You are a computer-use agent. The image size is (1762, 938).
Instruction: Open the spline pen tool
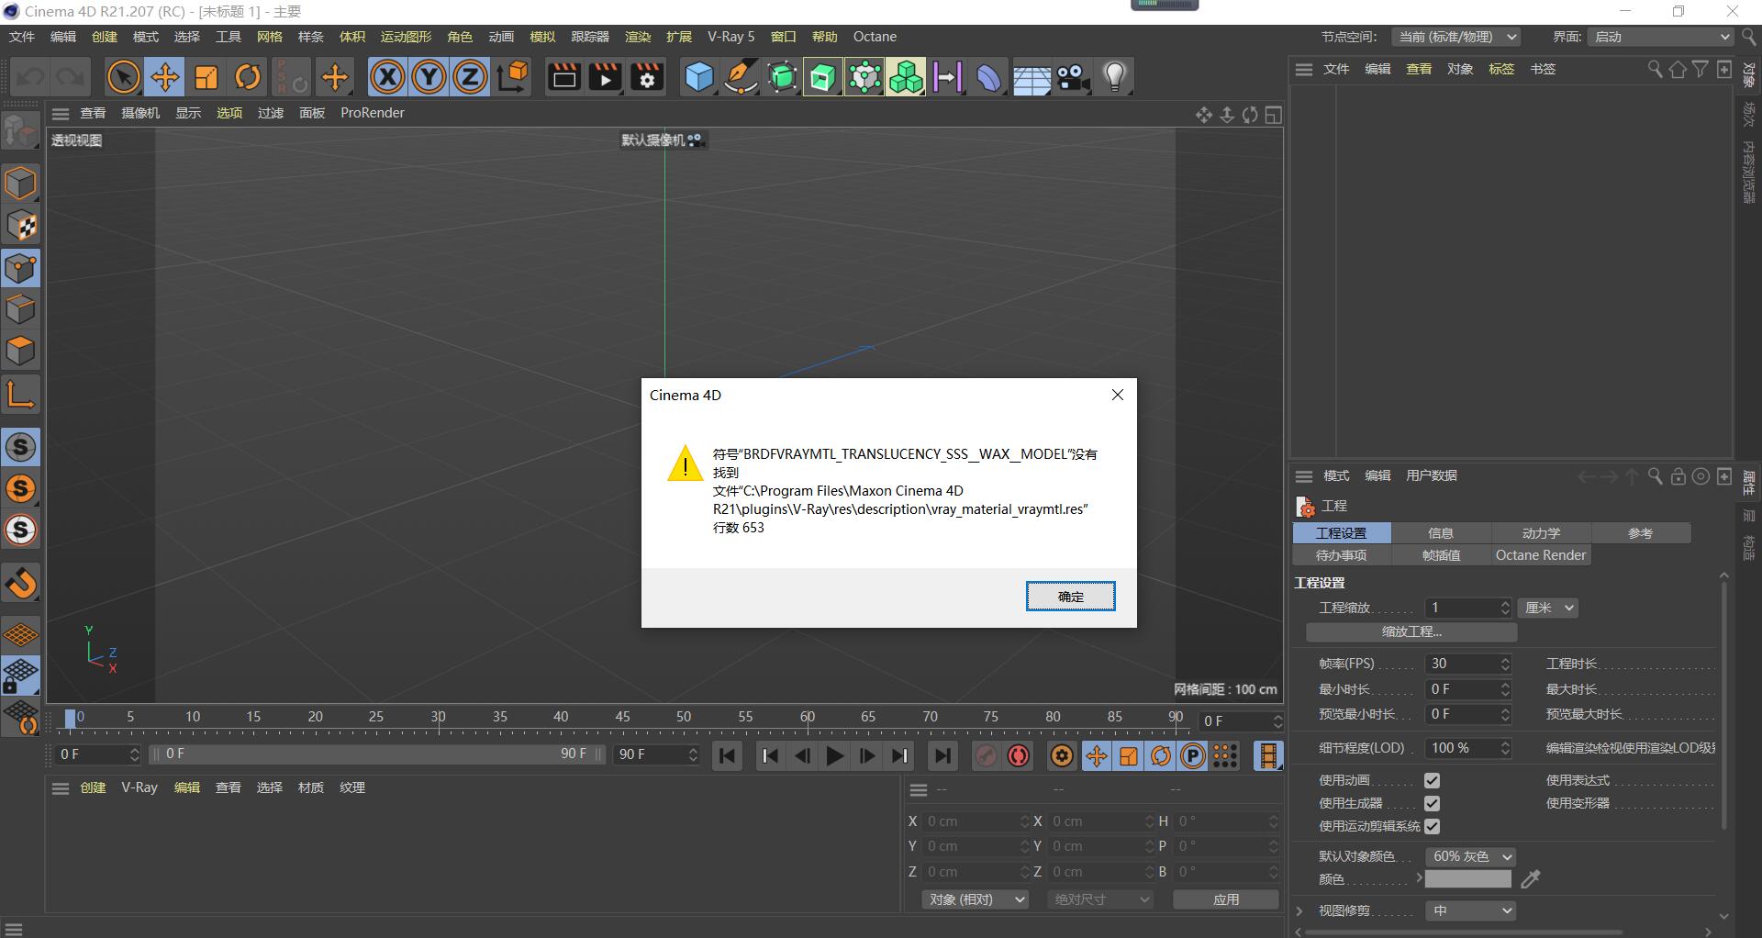click(741, 77)
